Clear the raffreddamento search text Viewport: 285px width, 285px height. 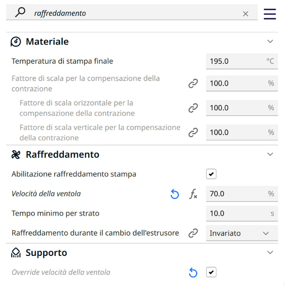click(246, 14)
